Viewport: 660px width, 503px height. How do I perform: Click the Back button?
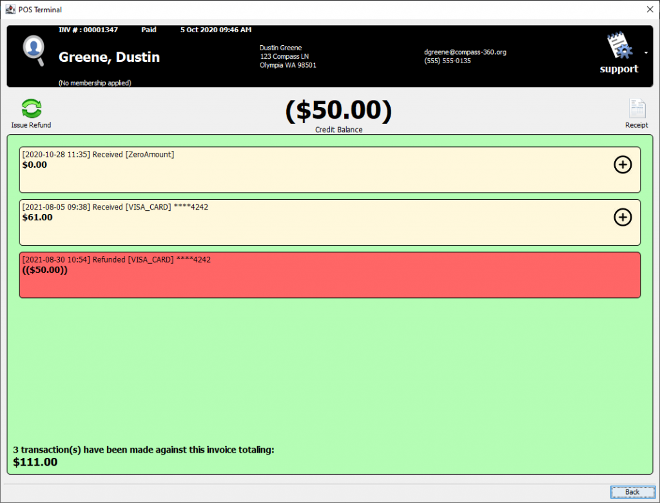(x=633, y=491)
